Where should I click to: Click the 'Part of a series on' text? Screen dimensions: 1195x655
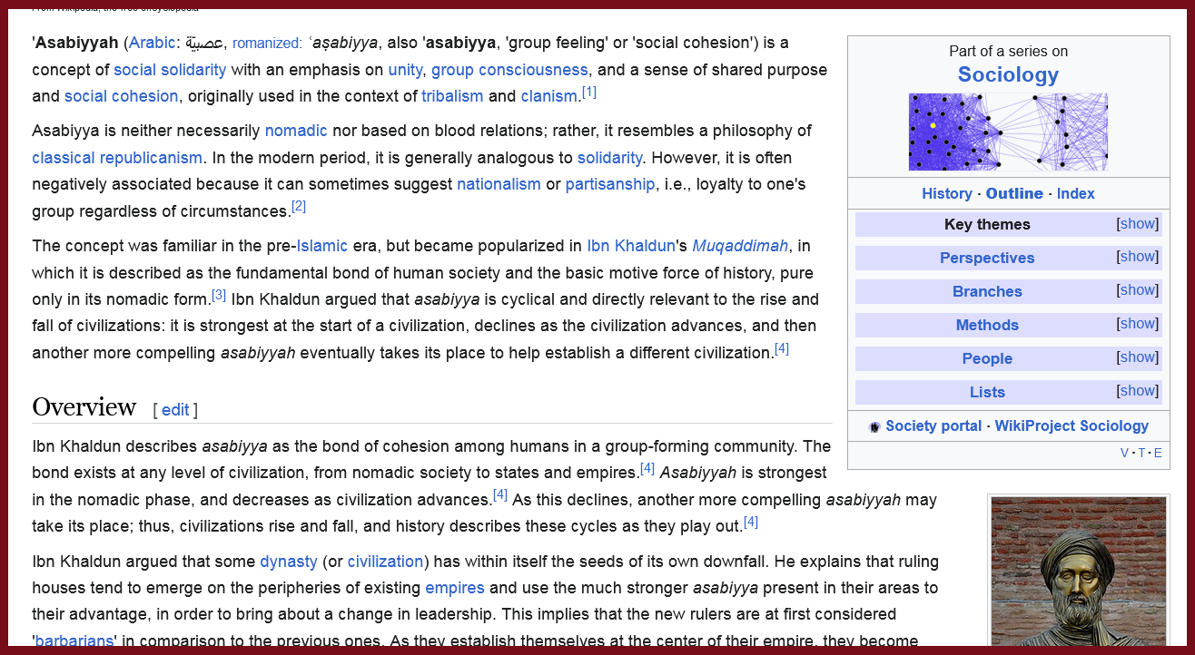pyautogui.click(x=1008, y=51)
